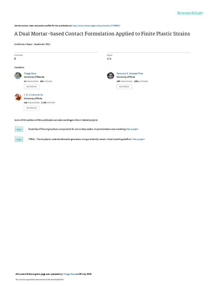214x286 pixels.
Task: Open Francisco M. Andrade Pires name link
Action: coord(130,73)
